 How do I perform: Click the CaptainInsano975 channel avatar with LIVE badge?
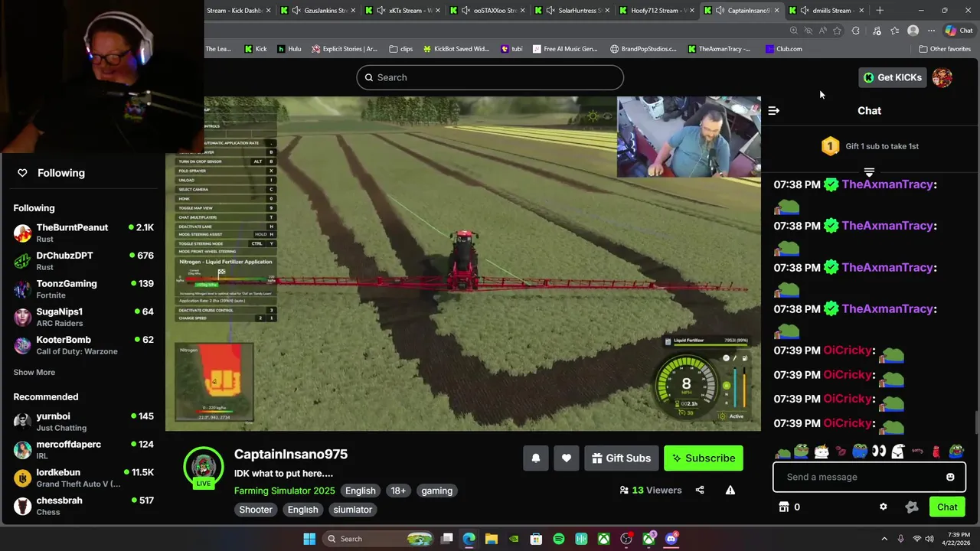[203, 467]
